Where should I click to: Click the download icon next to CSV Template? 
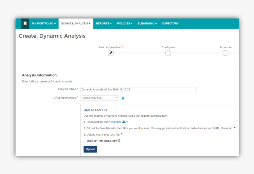pos(124,122)
